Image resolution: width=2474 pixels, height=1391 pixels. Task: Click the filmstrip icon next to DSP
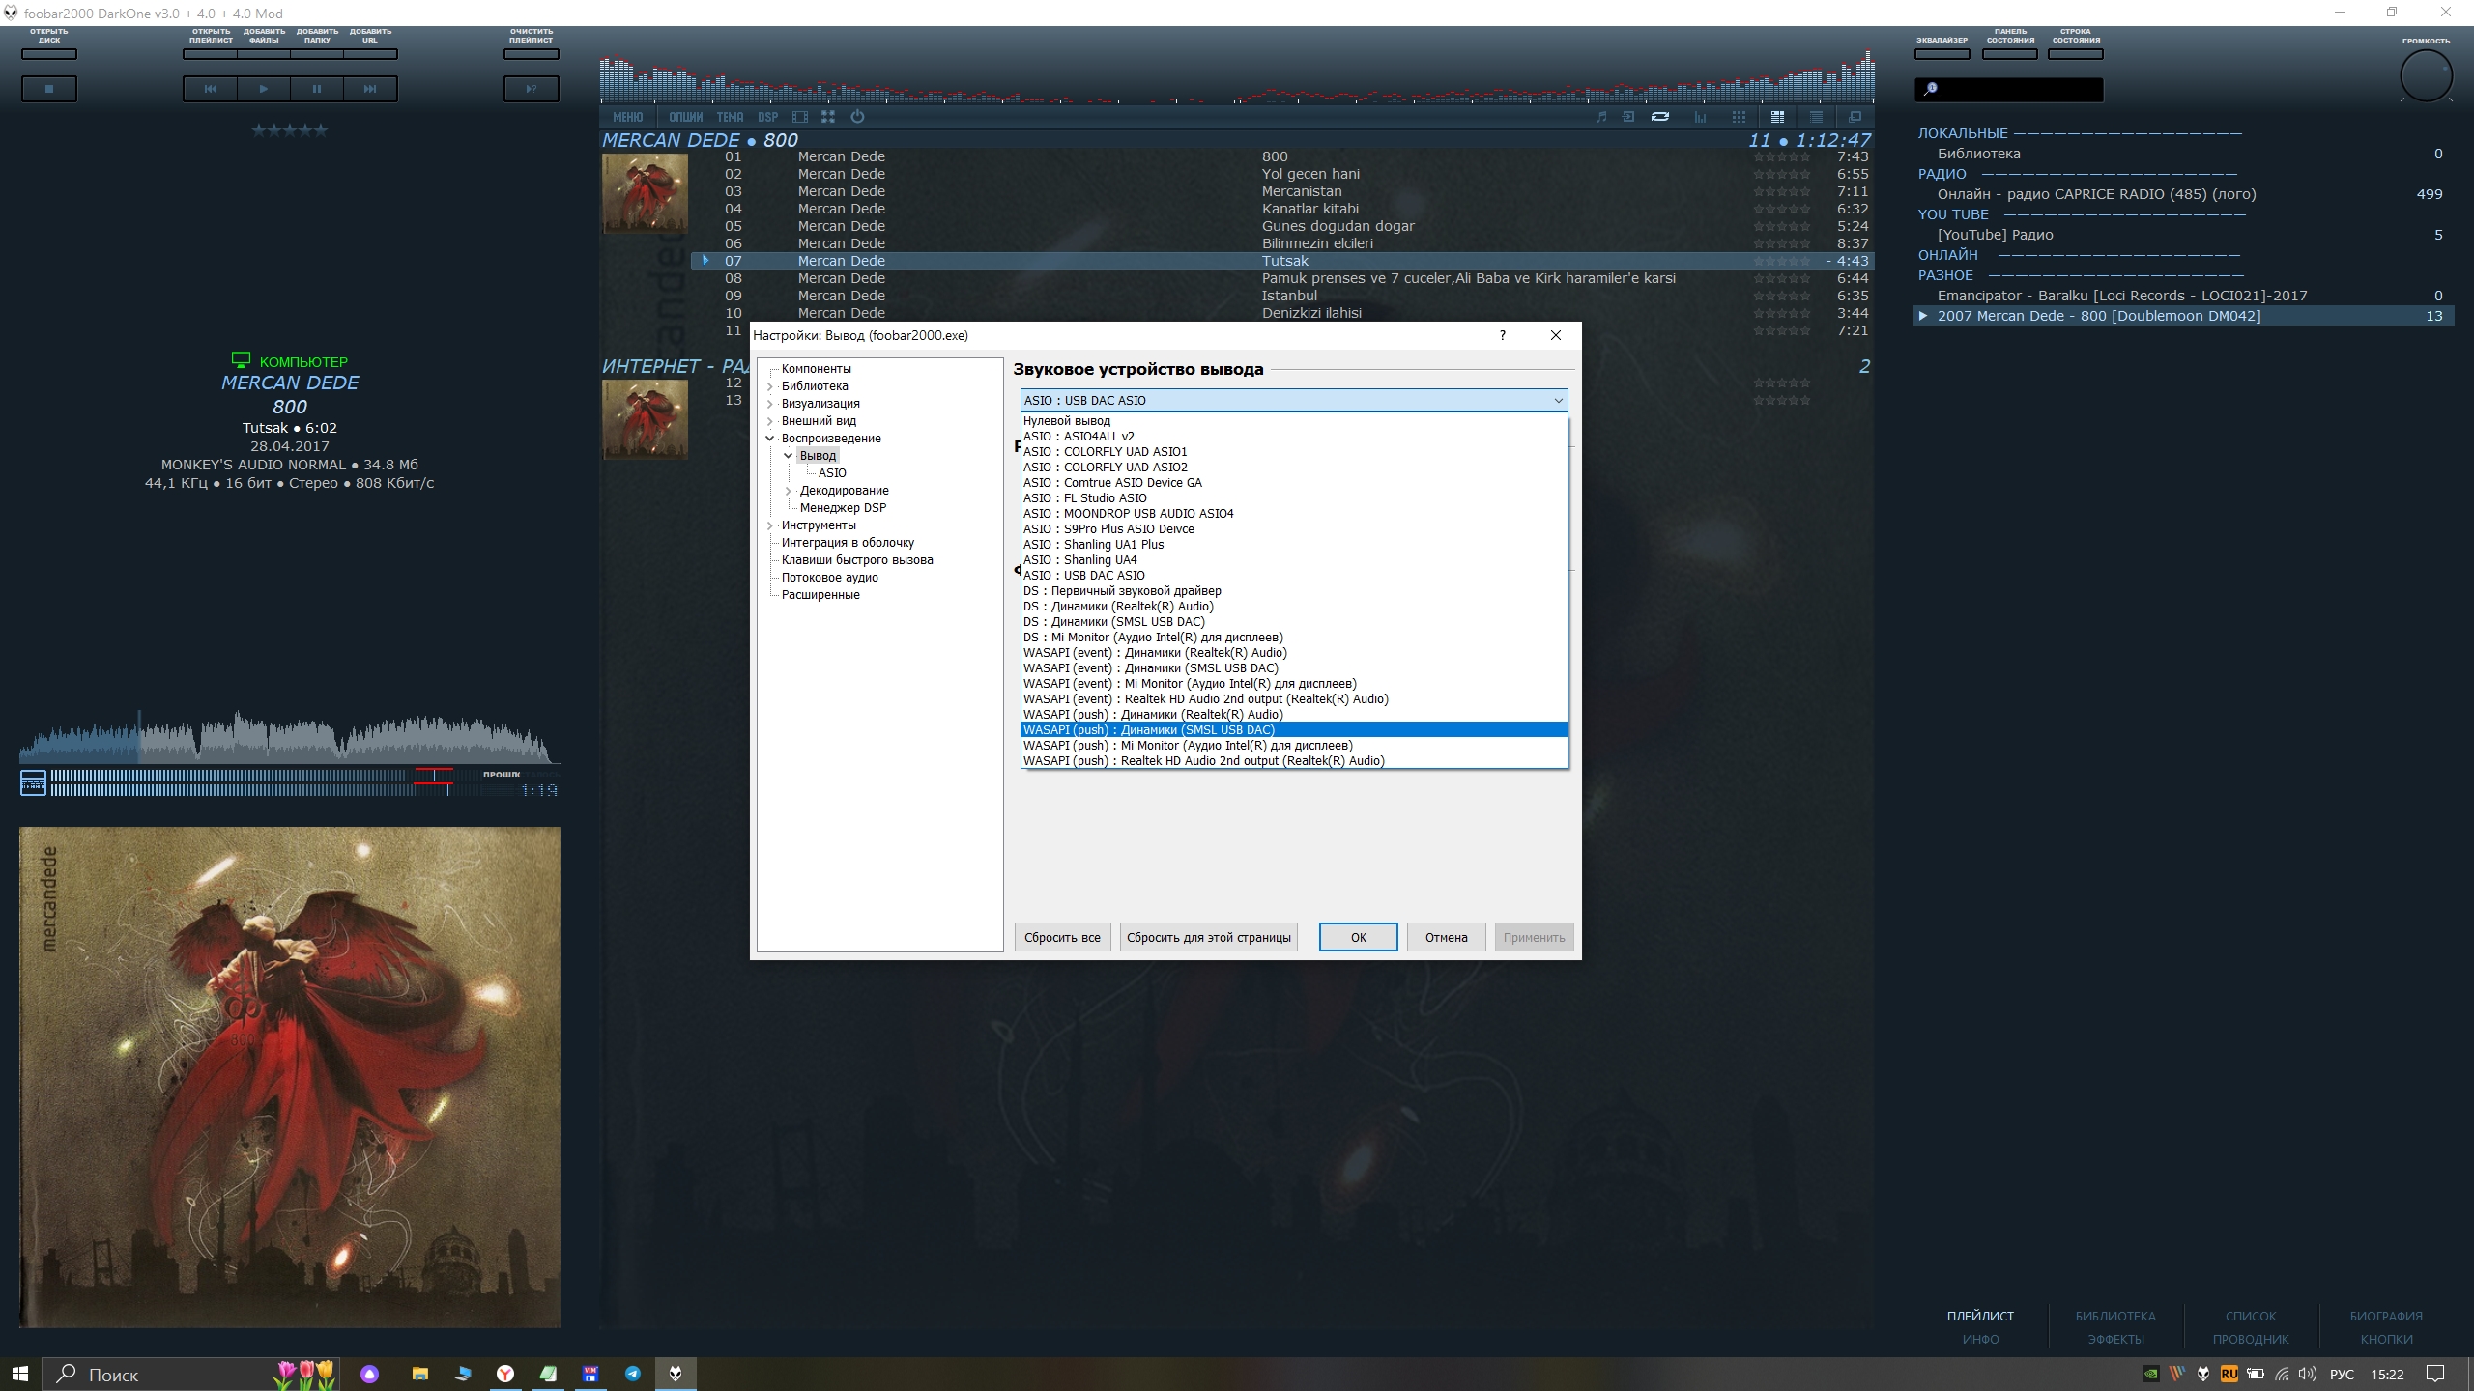(800, 117)
